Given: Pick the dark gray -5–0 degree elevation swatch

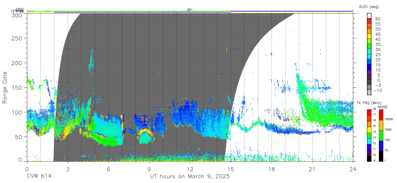Looking at the screenshot, I should [x=370, y=82].
